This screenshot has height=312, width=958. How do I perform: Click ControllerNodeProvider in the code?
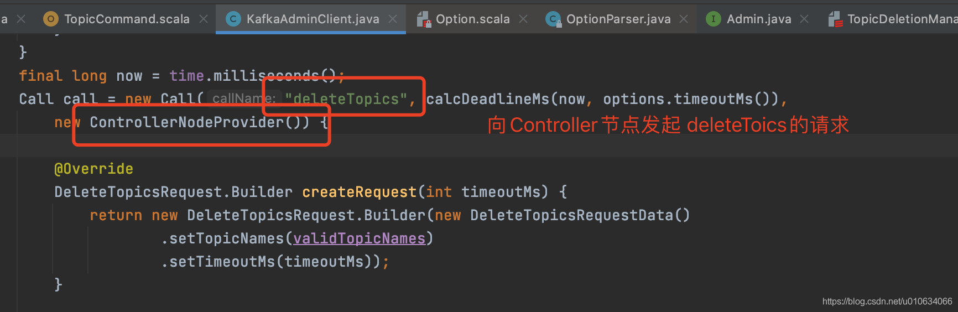[x=186, y=122]
